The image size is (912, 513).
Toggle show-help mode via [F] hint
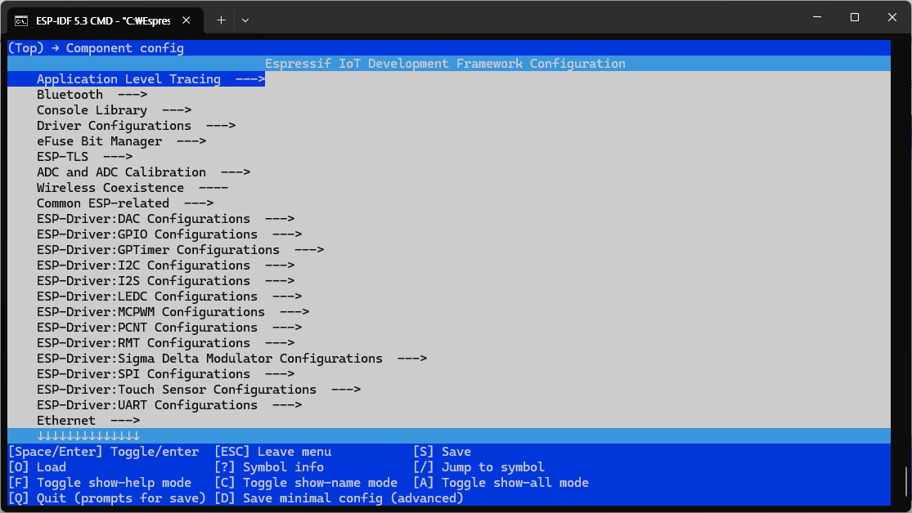click(x=100, y=483)
